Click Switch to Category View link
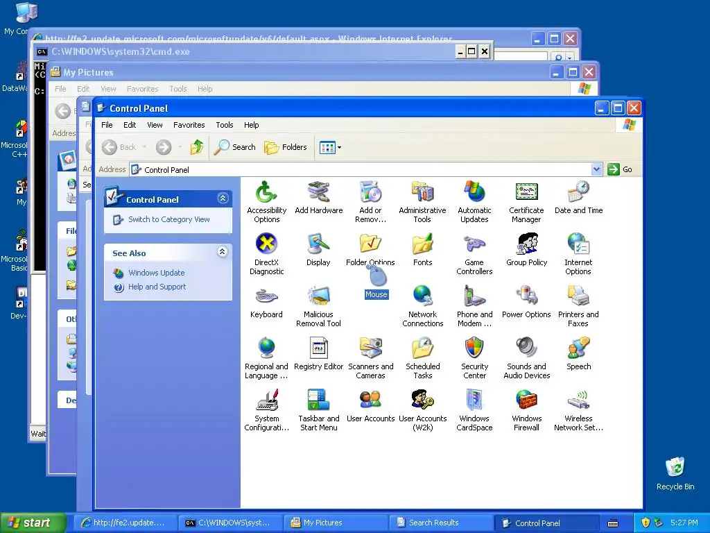The width and height of the screenshot is (710, 533). 169,219
